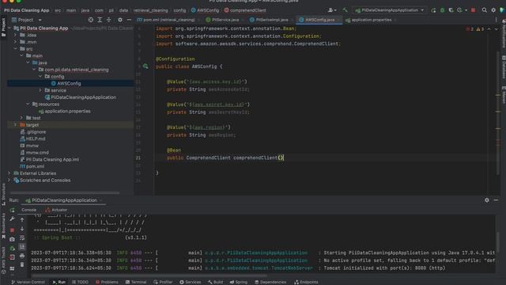Image resolution: width=506 pixels, height=285 pixels.
Task: Click the AWSConfig breadcrumb in navigation bar
Action: point(205,10)
